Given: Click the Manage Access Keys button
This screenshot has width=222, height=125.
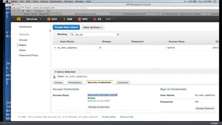Looking at the screenshot, I should [99, 107].
